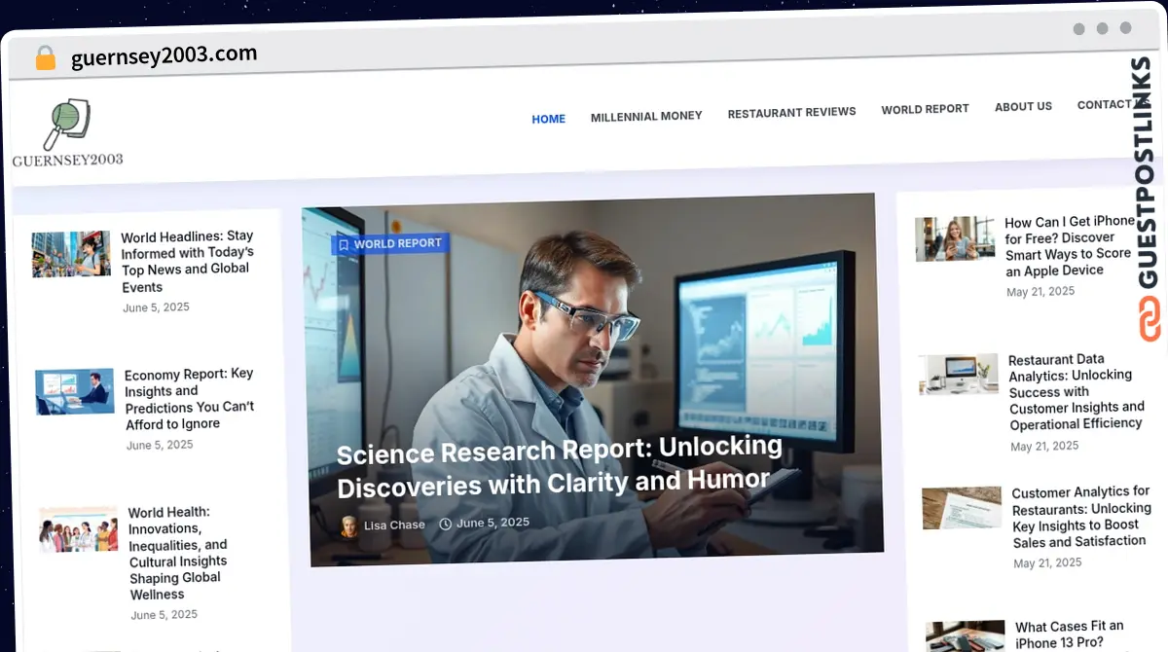Image resolution: width=1168 pixels, height=652 pixels.
Task: Click May 21, 2025 date under Restaurant Data Analytics
Action: click(1044, 447)
